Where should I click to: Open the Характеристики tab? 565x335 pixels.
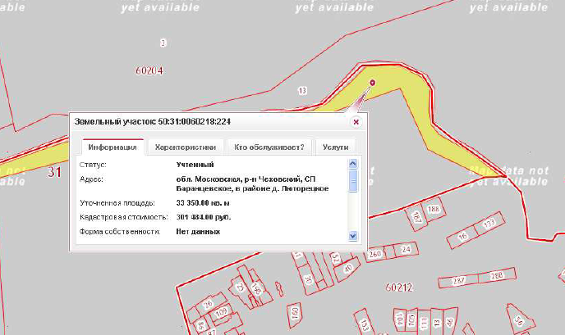[185, 147]
